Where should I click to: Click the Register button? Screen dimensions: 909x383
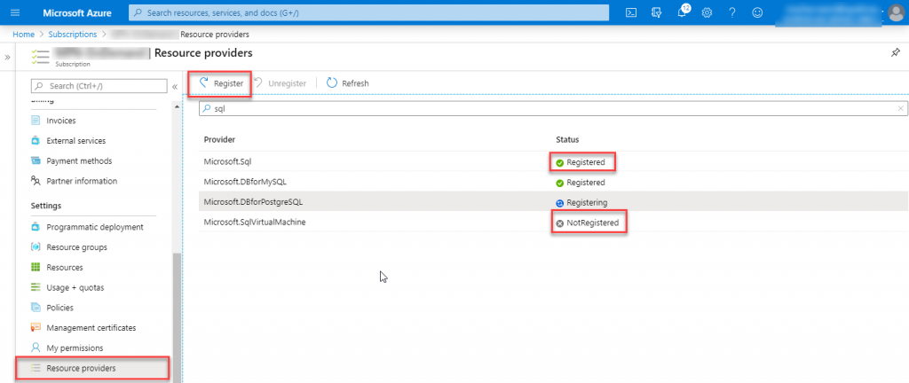(x=221, y=83)
